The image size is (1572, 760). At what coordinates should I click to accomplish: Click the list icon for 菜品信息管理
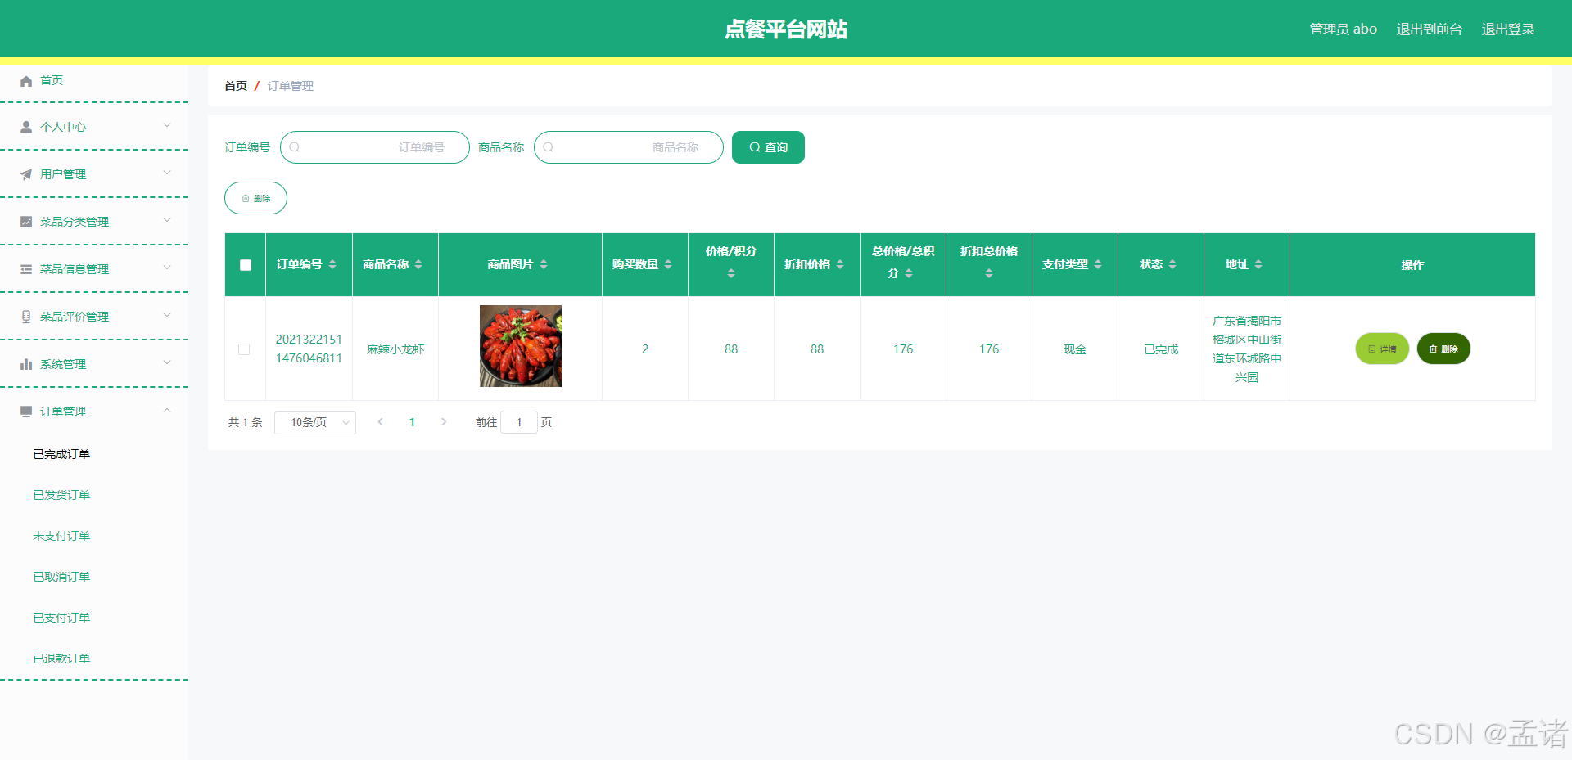[x=26, y=270]
